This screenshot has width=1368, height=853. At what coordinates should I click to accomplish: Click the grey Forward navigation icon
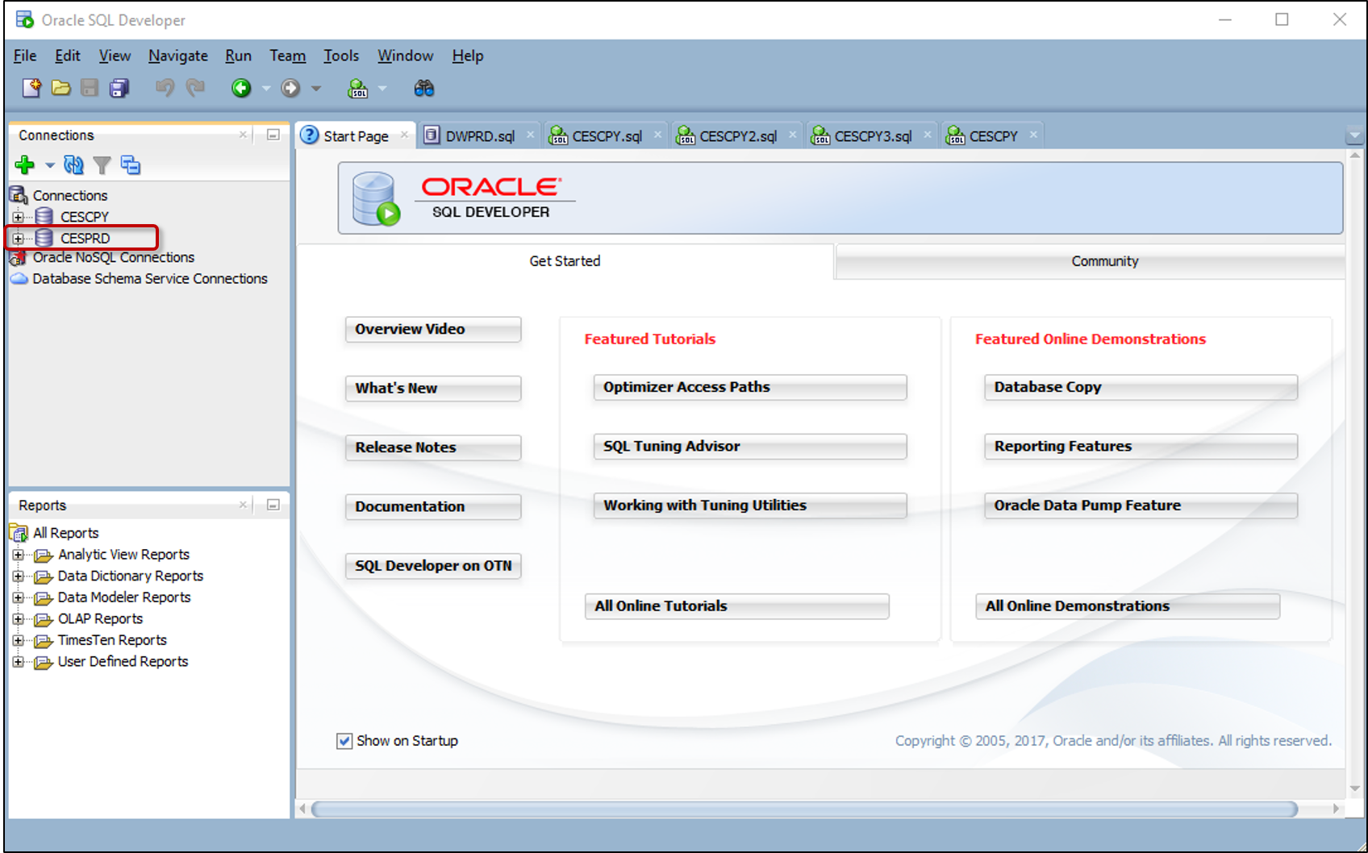[x=290, y=88]
